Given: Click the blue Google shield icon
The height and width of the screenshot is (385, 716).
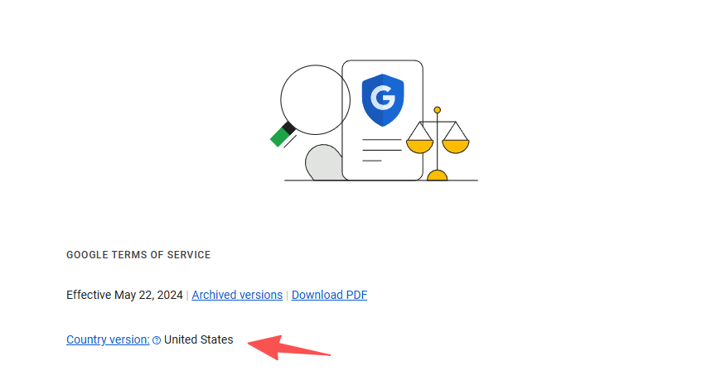Looking at the screenshot, I should tap(383, 100).
